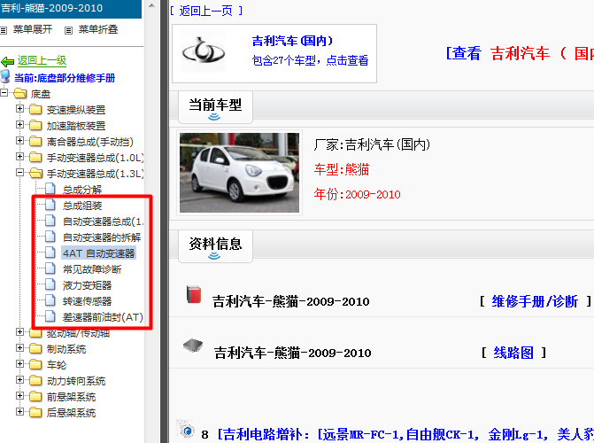This screenshot has height=443, width=594.
Task: Select the highlighted 4AT 自动变速器 item
Action: [x=98, y=253]
